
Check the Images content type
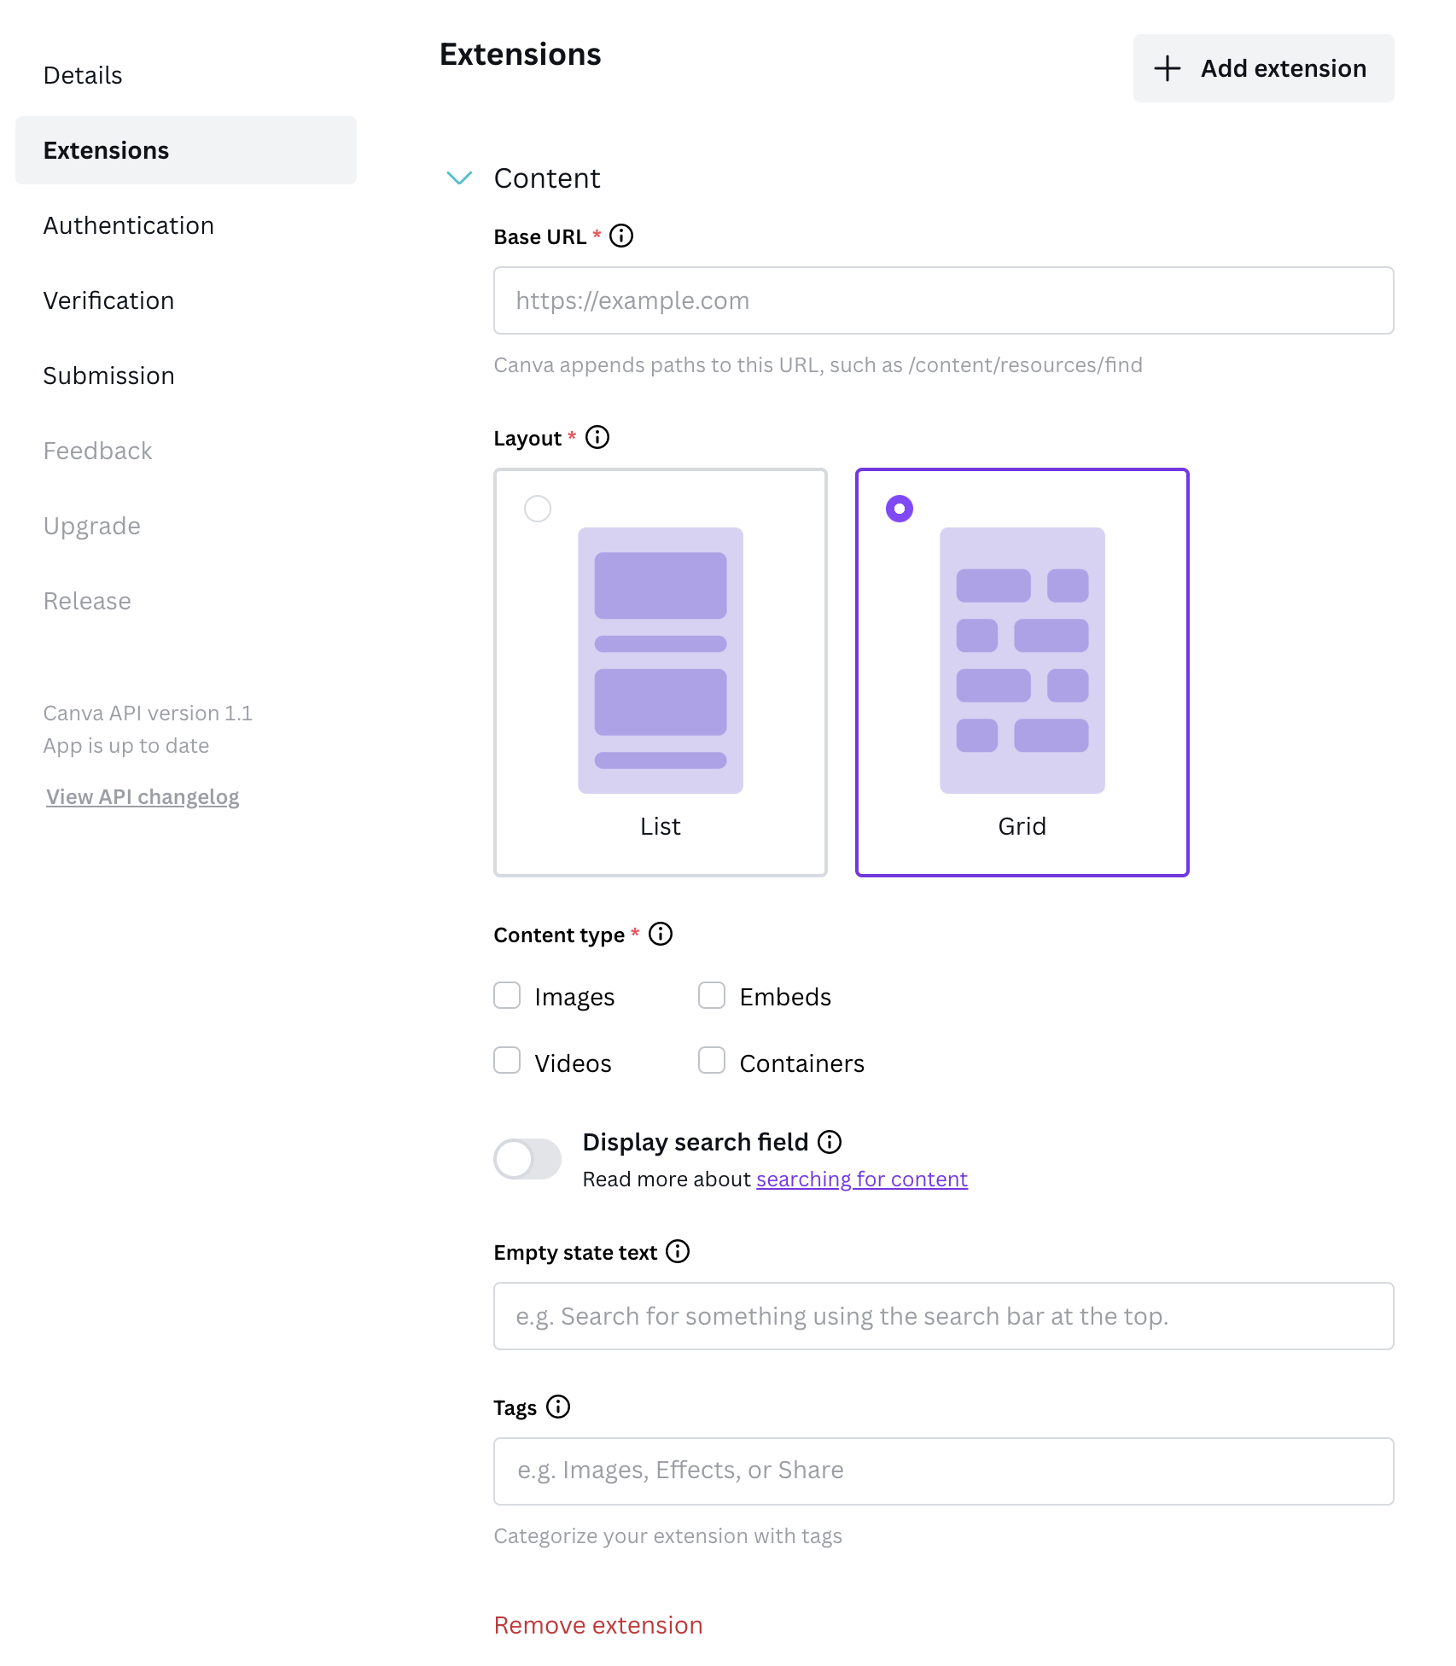[507, 995]
